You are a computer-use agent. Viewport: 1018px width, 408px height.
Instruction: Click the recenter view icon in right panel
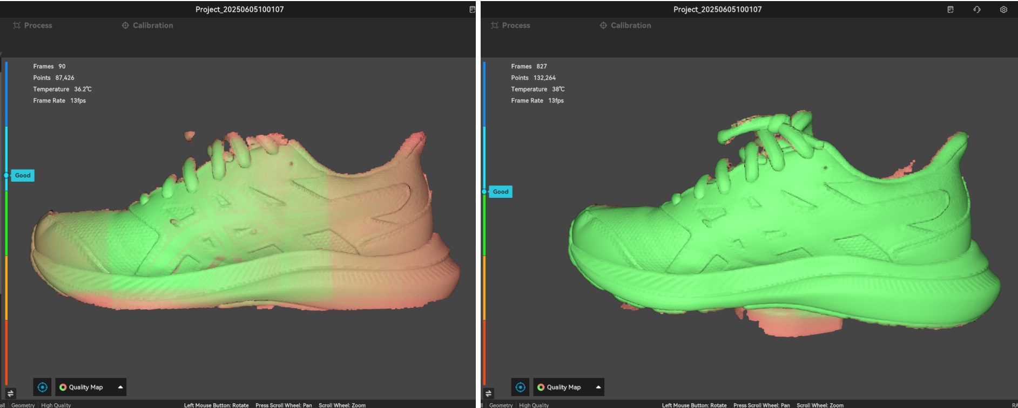(x=520, y=387)
